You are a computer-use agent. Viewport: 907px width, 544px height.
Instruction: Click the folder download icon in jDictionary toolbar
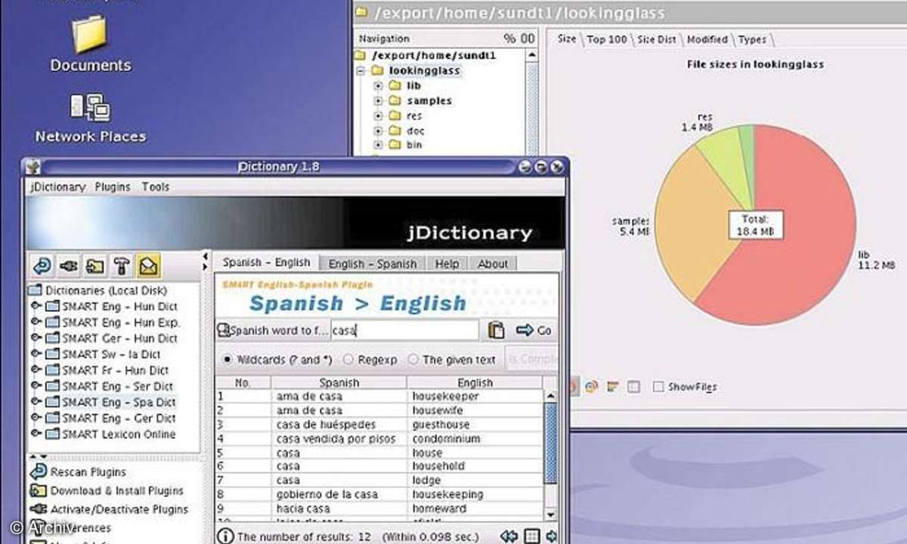[95, 264]
